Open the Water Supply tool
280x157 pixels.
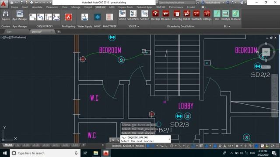coord(84,17)
